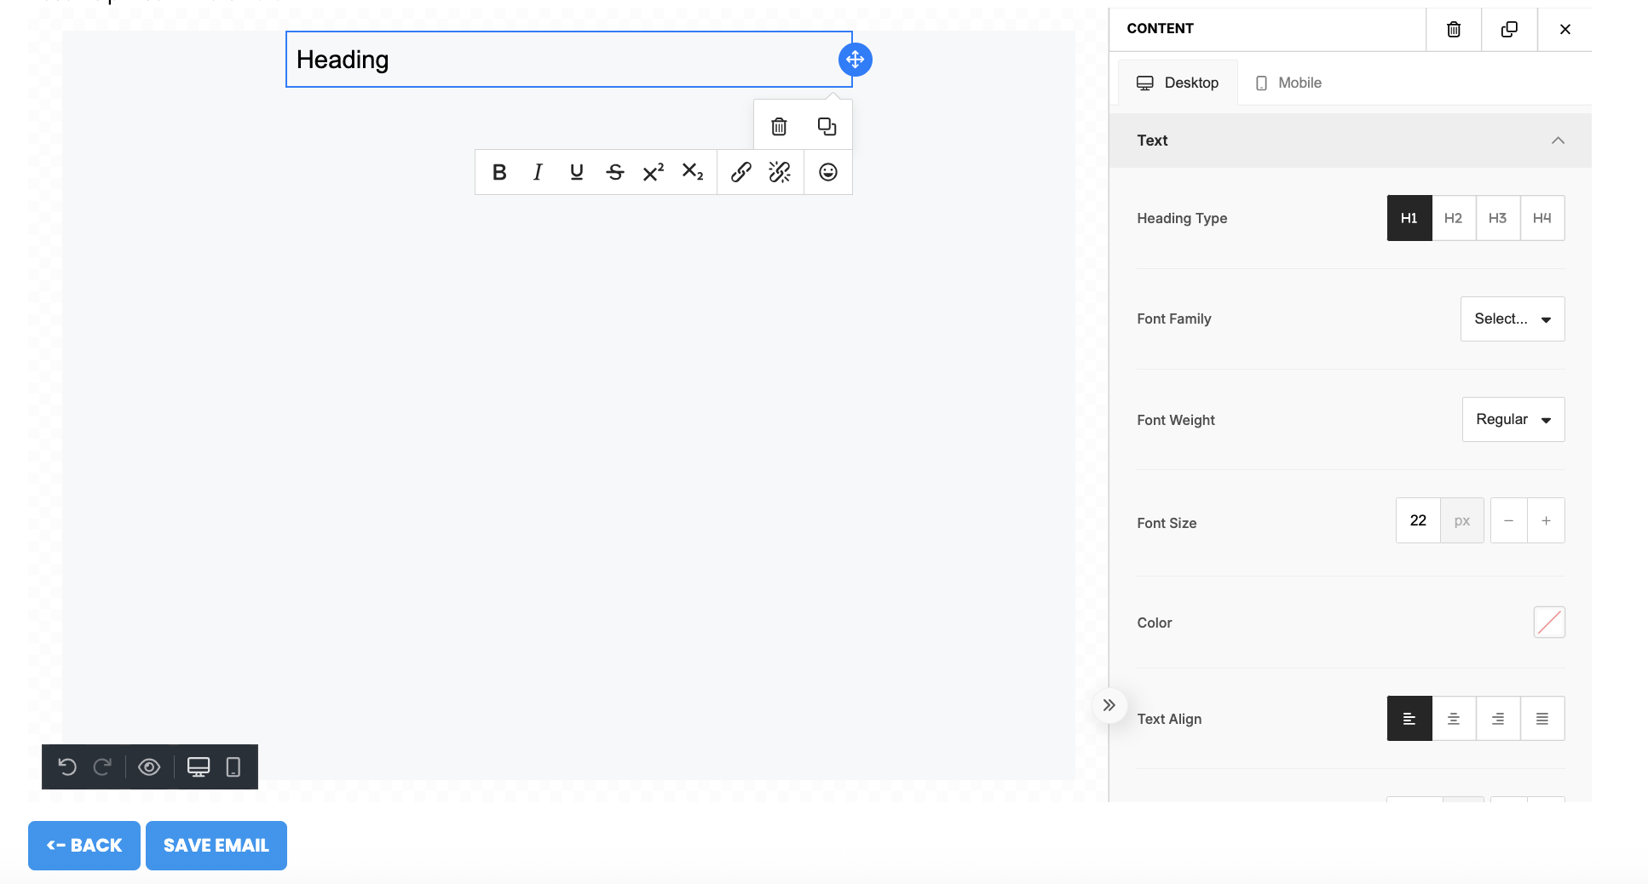
Task: Toggle italic formatting on heading
Action: click(x=538, y=172)
